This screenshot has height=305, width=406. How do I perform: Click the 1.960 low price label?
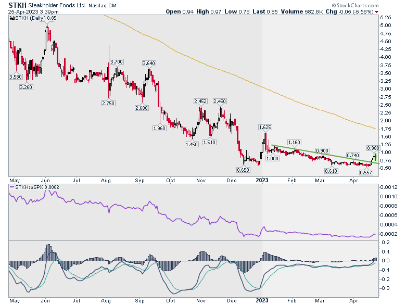click(x=159, y=128)
